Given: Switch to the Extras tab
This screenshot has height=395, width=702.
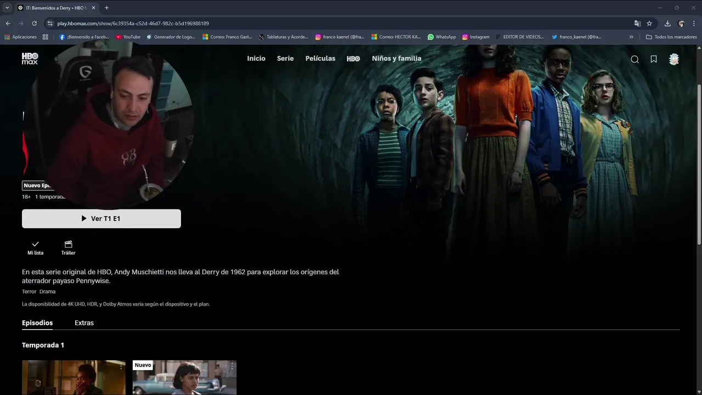Looking at the screenshot, I should [84, 323].
